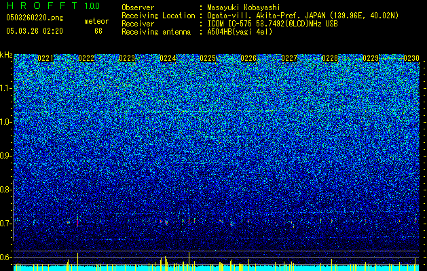Click the 'Observer' field label

138,7
